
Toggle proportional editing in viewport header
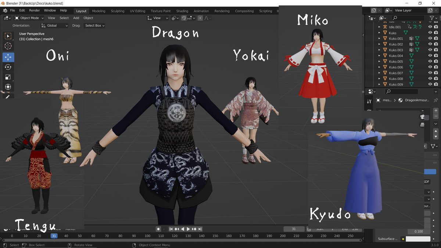pos(200,18)
